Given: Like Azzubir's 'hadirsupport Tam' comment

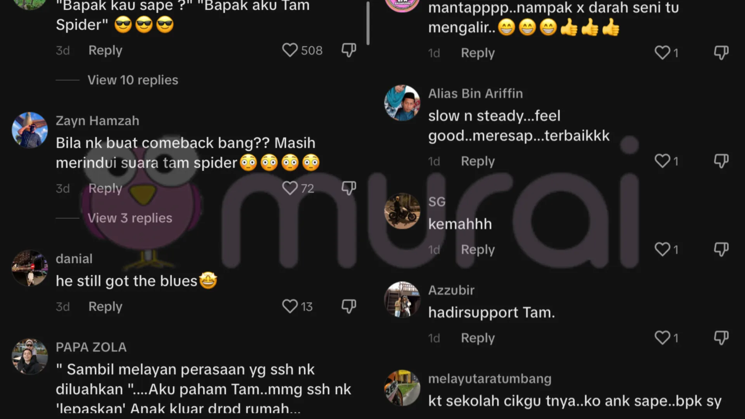Looking at the screenshot, I should [662, 338].
